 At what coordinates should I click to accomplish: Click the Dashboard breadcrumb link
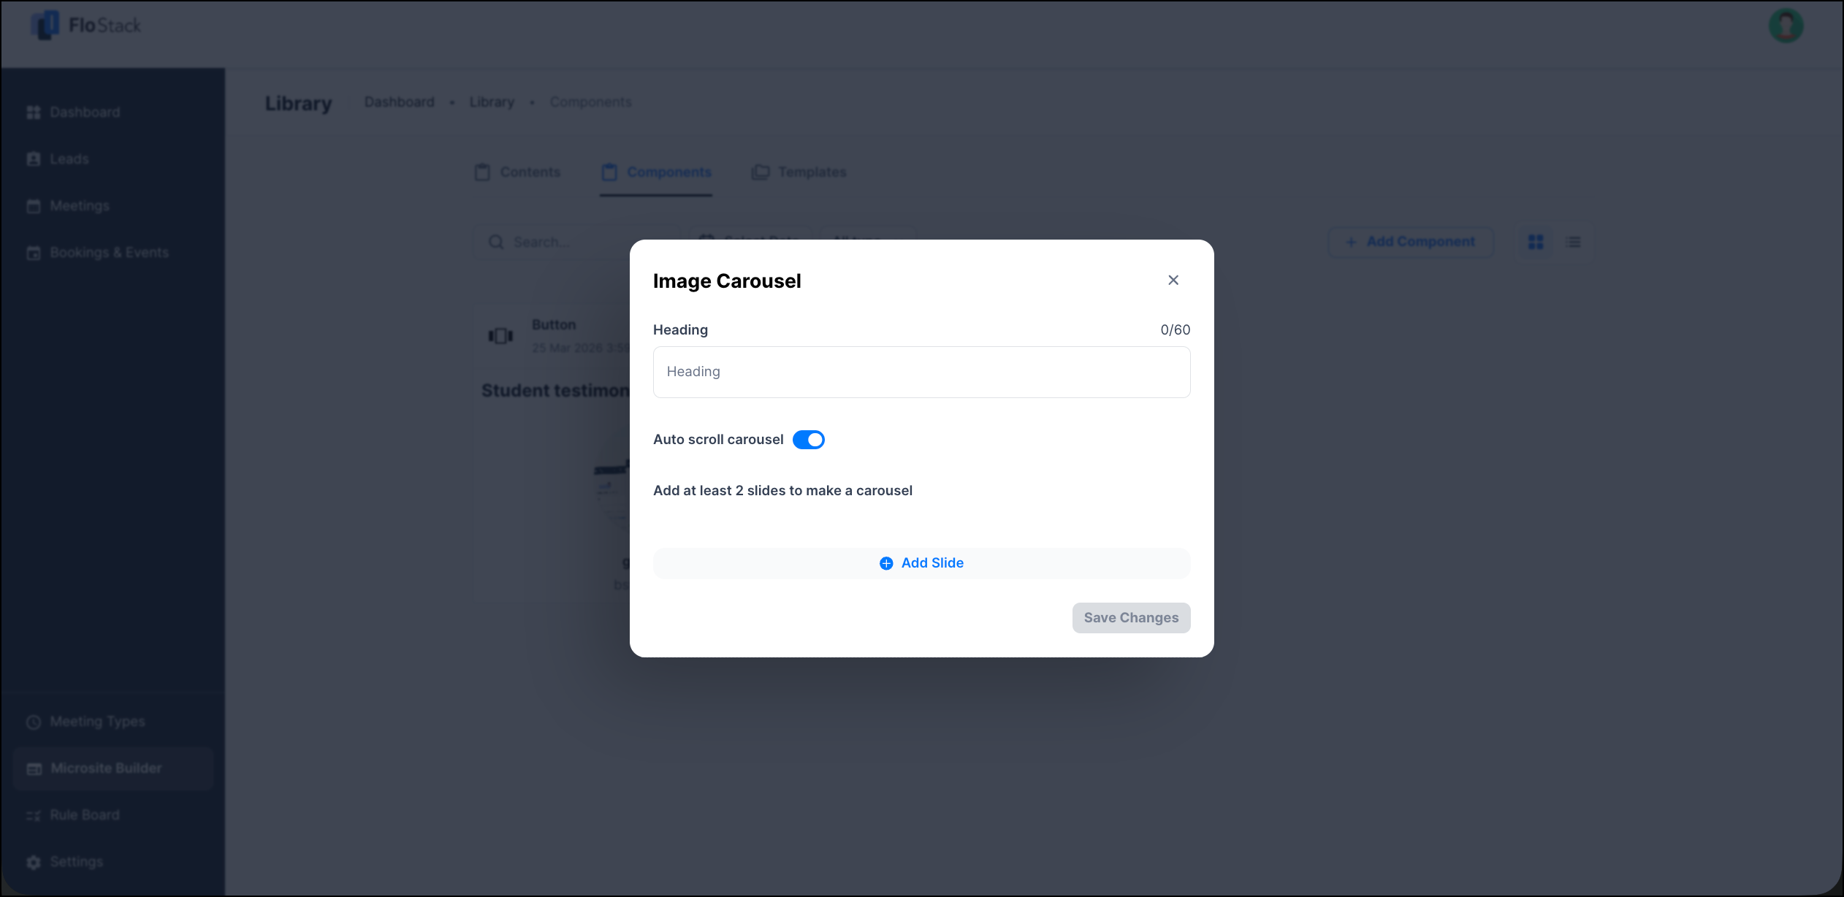pyautogui.click(x=400, y=102)
